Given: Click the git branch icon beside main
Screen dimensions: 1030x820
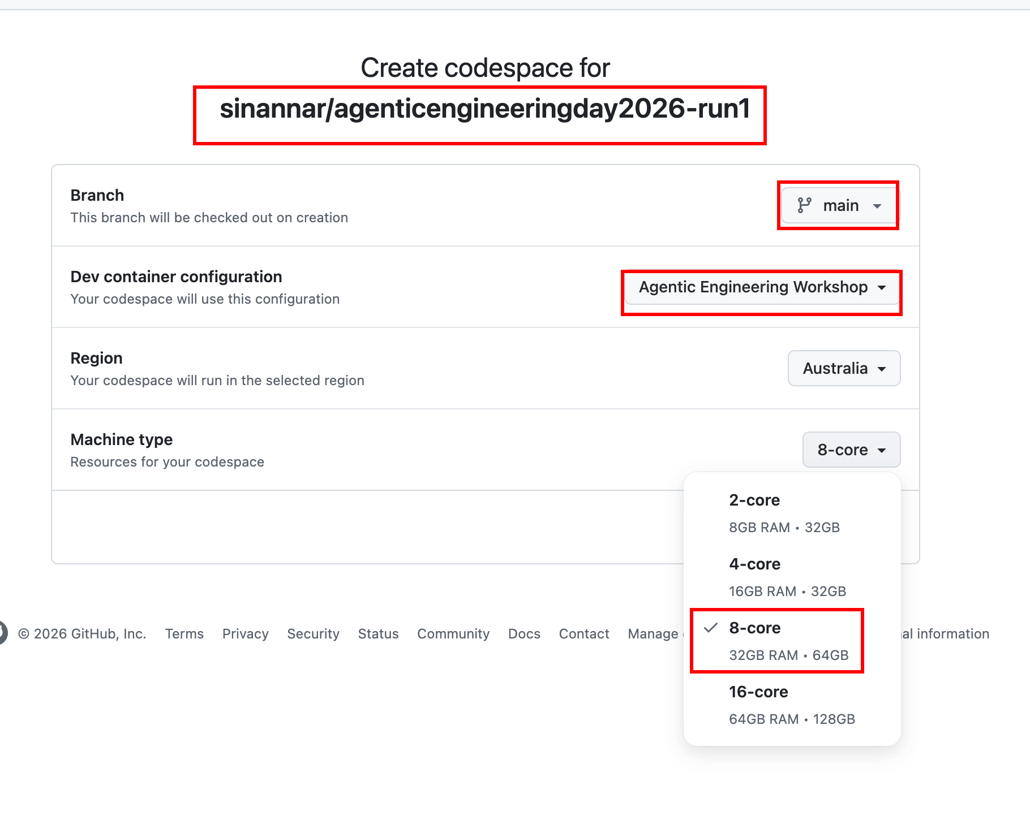Looking at the screenshot, I should (804, 205).
